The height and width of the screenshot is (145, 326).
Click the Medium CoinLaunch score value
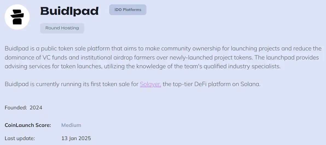pyautogui.click(x=71, y=125)
